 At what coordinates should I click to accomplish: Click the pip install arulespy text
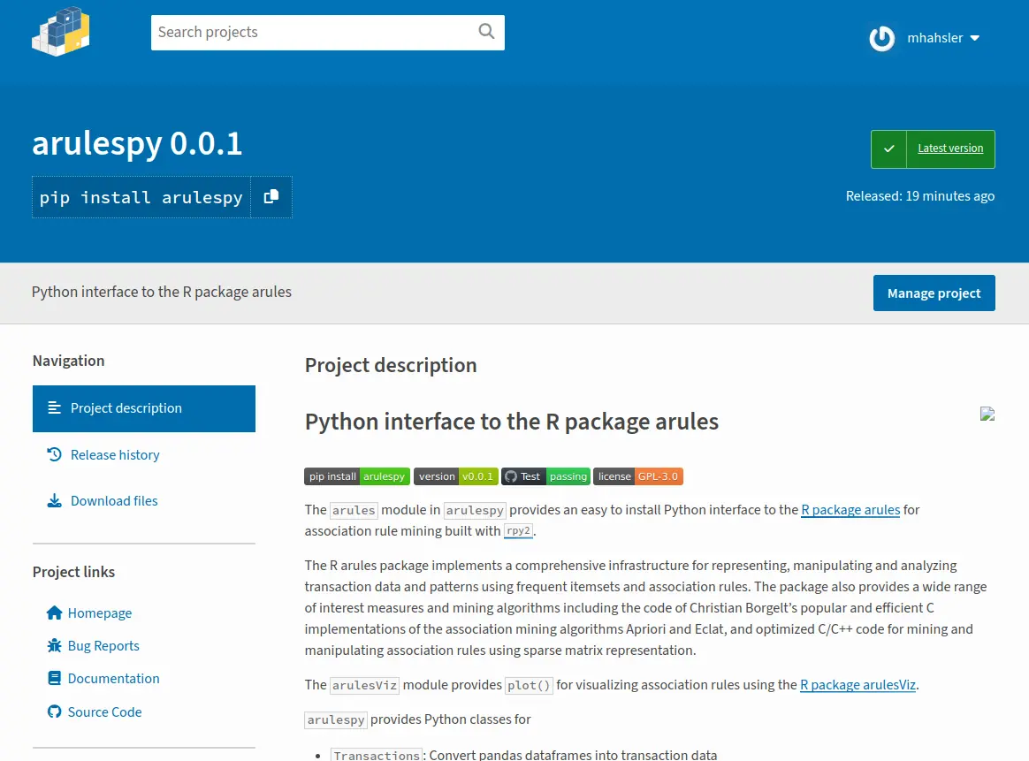141,197
